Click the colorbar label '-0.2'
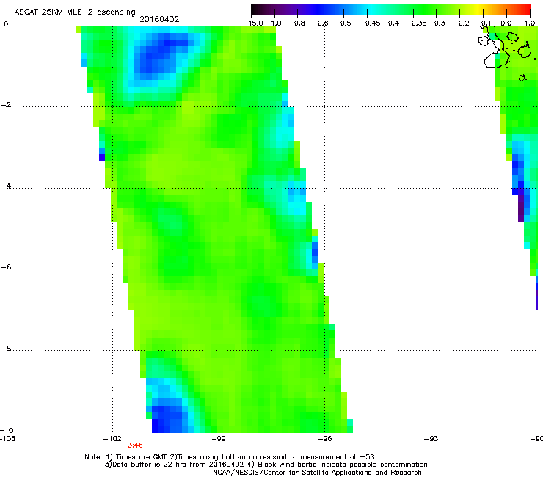The width and height of the screenshot is (543, 477). point(461,23)
